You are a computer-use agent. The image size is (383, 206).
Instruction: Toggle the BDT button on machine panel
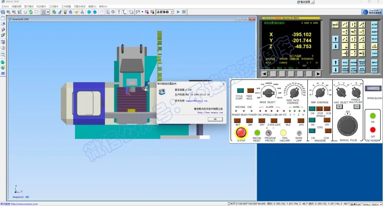click(x=237, y=120)
